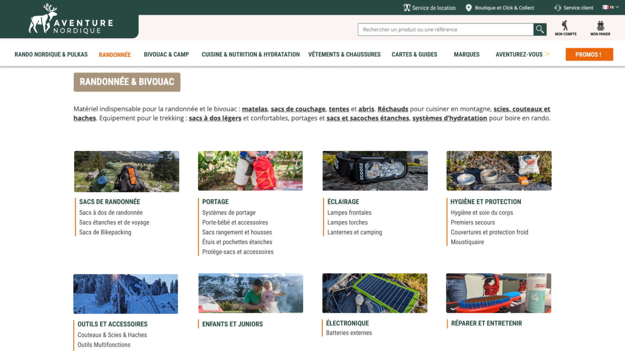The height and width of the screenshot is (351, 625).
Task: Click the orange PROMOS ! button
Action: click(589, 55)
